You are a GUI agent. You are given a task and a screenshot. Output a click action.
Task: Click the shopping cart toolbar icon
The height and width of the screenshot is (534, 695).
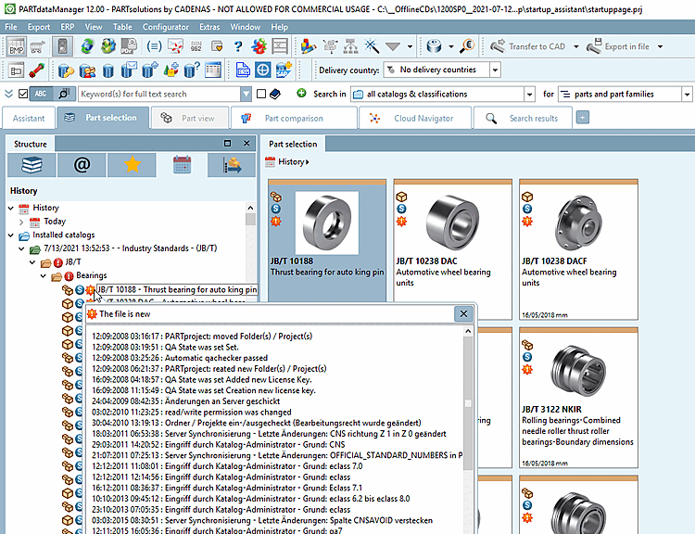(38, 46)
